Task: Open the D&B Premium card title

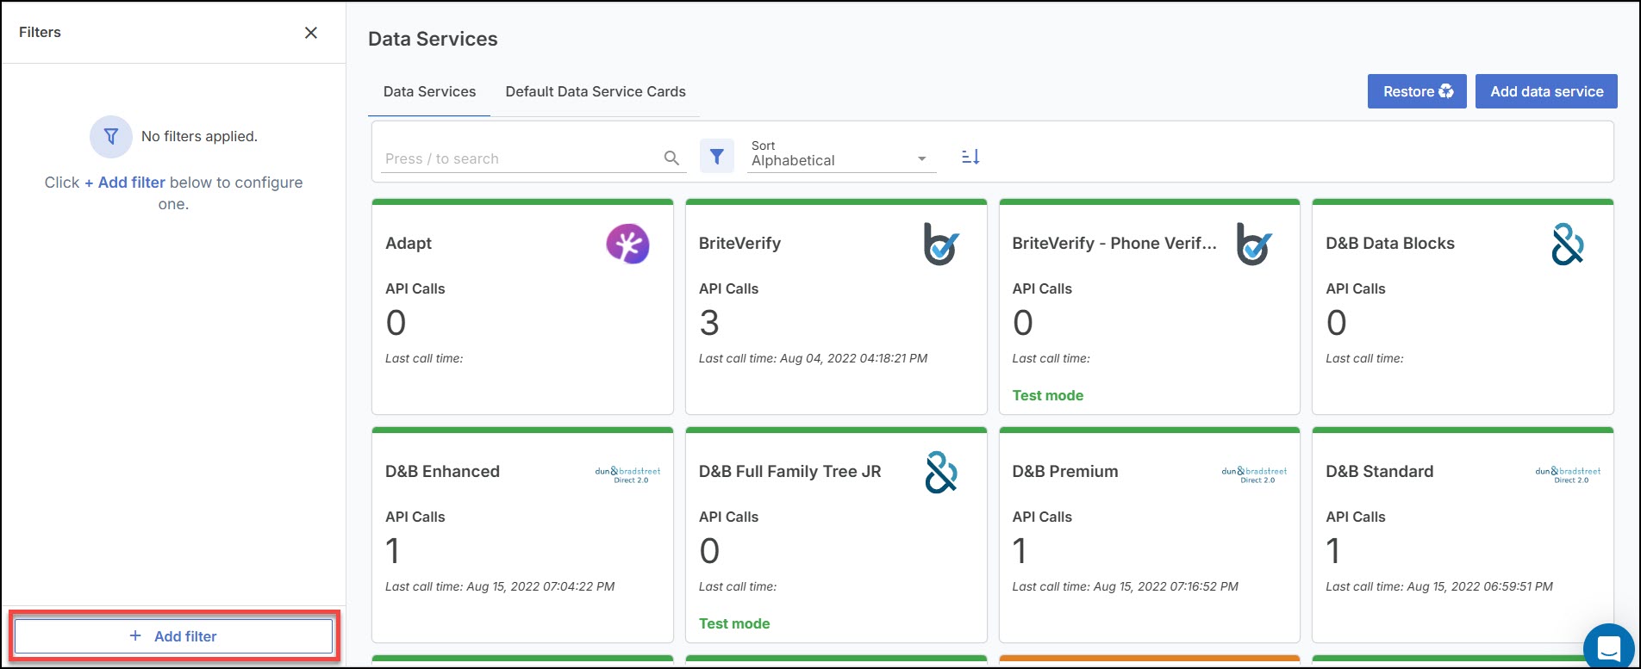Action: pyautogui.click(x=1065, y=472)
